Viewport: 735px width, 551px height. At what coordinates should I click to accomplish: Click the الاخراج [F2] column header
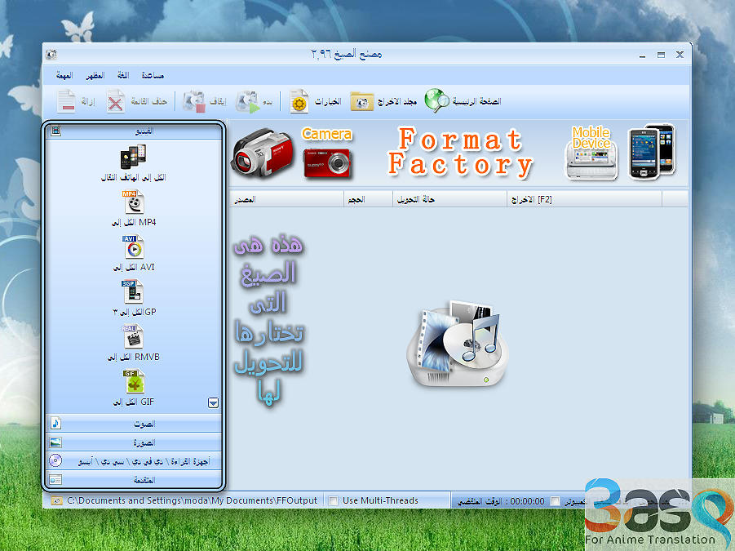click(x=584, y=199)
